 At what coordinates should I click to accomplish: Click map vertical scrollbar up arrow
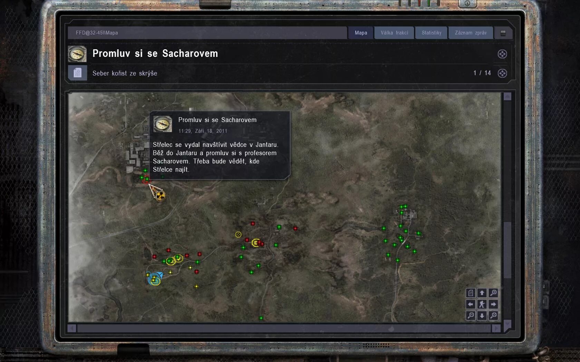click(507, 97)
